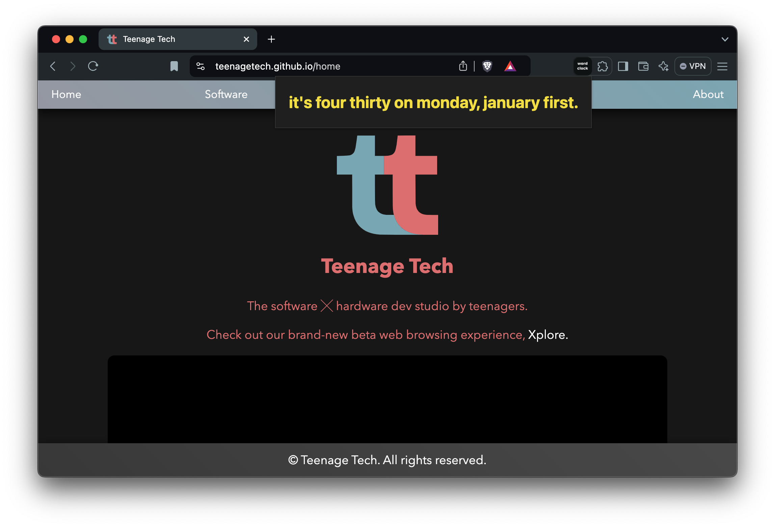Screen dimensions: 775x527
Task: Open the Brave Wallet icon
Action: coord(643,66)
